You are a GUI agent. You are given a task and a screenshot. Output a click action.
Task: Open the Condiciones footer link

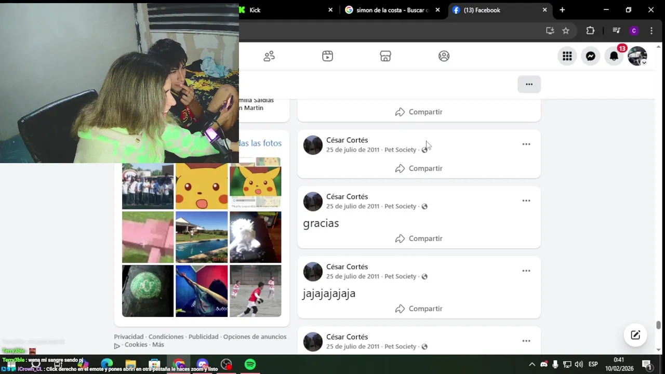pos(166,337)
